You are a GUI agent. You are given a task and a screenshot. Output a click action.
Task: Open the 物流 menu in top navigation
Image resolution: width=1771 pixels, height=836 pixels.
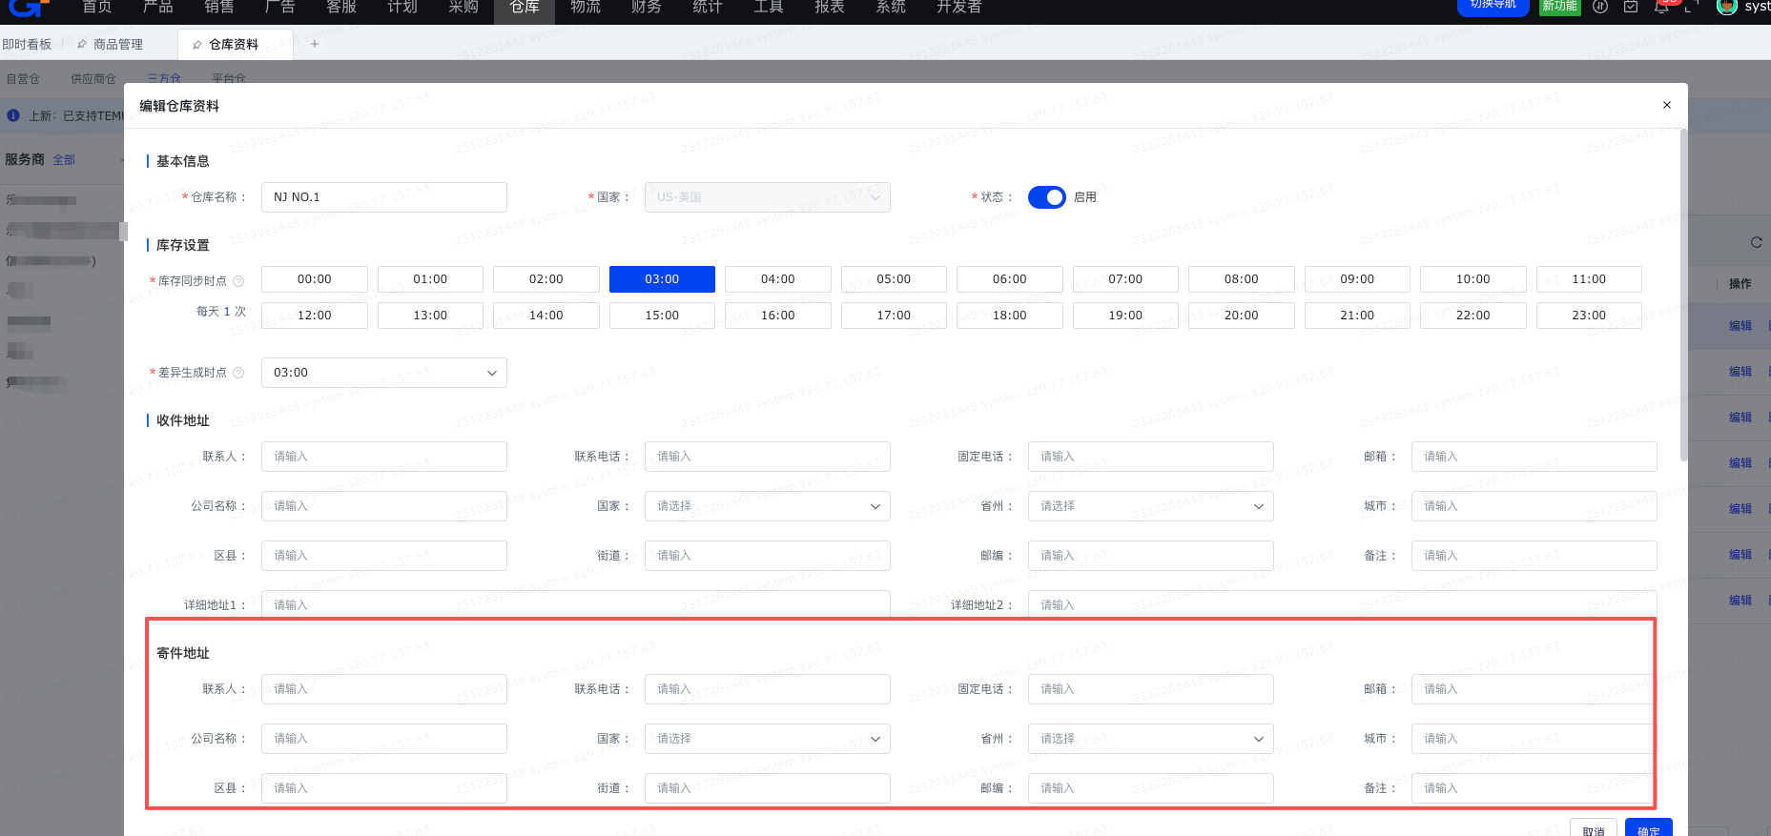pyautogui.click(x=586, y=8)
